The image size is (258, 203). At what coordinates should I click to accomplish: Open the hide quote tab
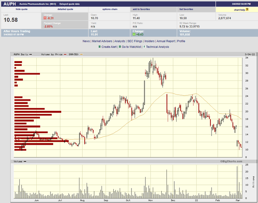point(21,9)
